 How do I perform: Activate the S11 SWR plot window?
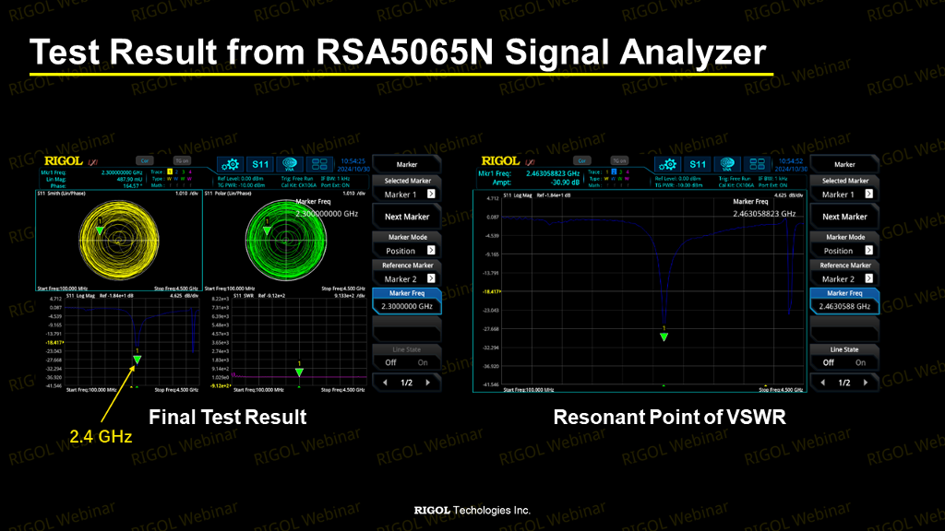288,343
